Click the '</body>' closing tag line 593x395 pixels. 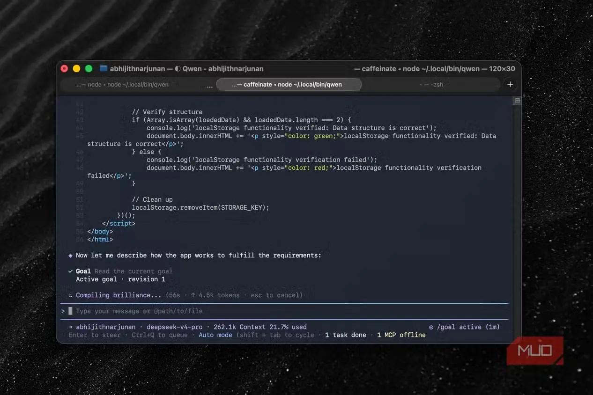point(100,232)
